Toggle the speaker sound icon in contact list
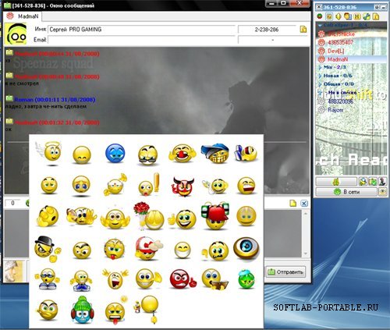 coord(339,16)
